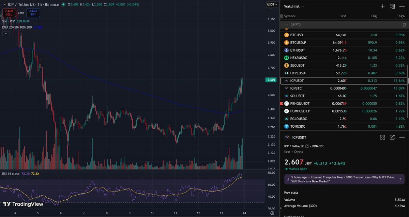Select the highlighted ICPUSDT watchlist row
Image resolution: width=409 pixels, height=217 pixels.
click(343, 81)
